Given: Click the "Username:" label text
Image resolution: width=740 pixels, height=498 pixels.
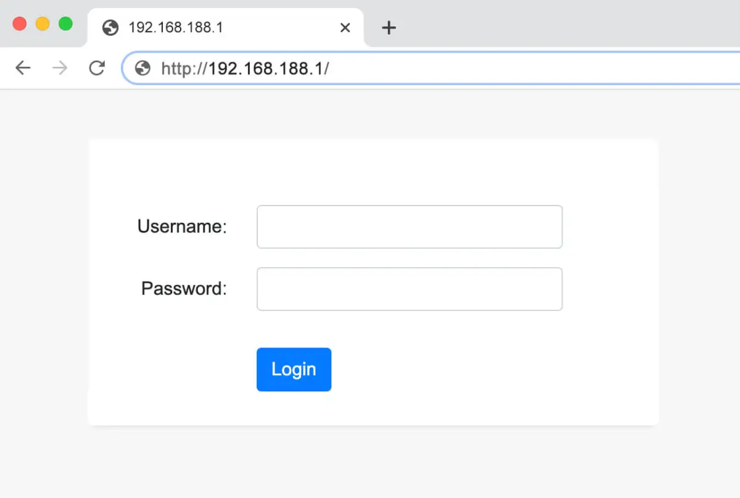Looking at the screenshot, I should [x=182, y=226].
